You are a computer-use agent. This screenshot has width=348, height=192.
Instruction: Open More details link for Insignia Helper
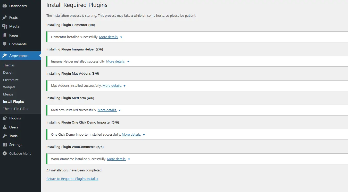pyautogui.click(x=116, y=61)
